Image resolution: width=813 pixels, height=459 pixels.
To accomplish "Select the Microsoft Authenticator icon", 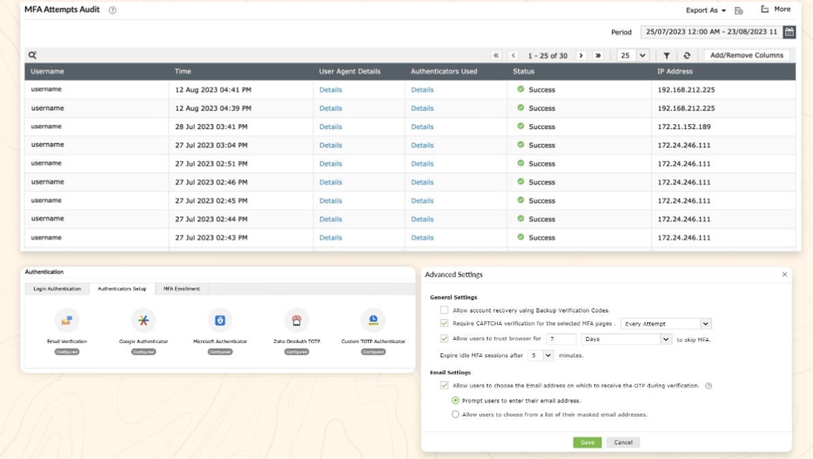I will click(220, 321).
